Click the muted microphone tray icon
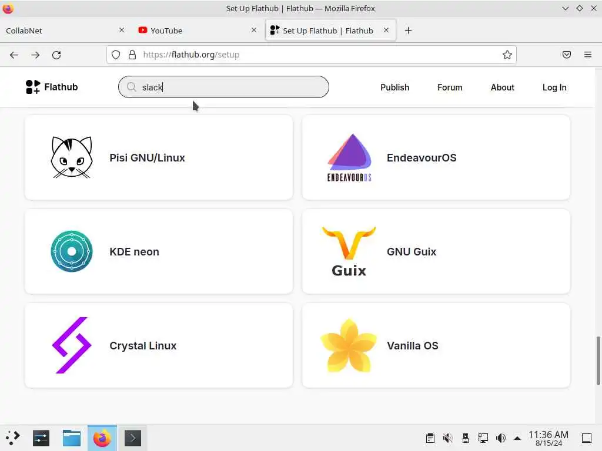The height and width of the screenshot is (451, 602). [447, 438]
